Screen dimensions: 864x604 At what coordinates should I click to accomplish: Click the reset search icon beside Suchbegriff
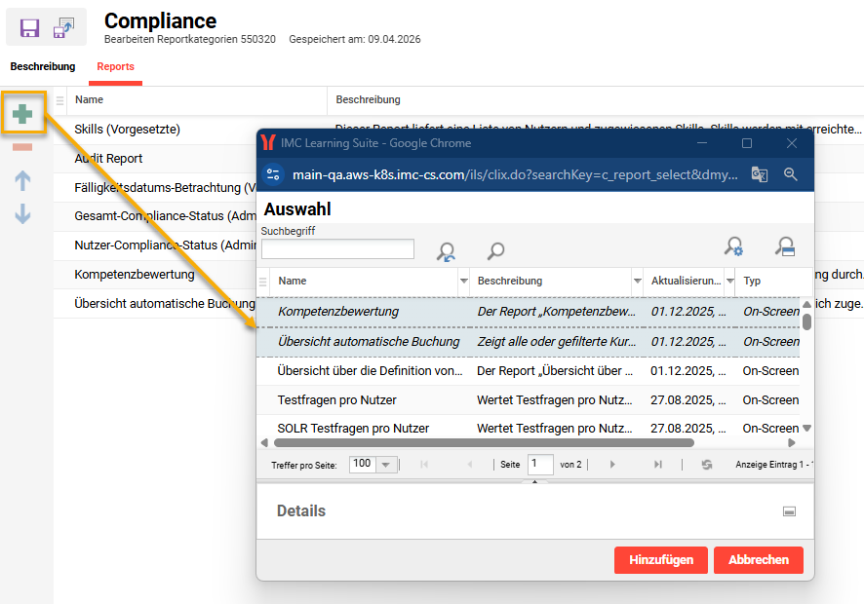coord(446,250)
